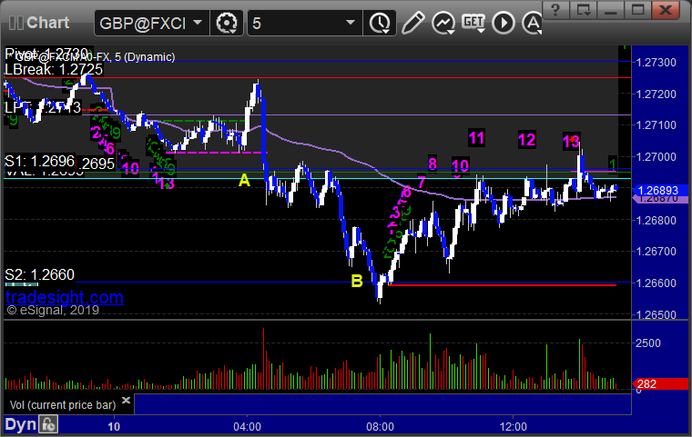This screenshot has height=437, width=692.
Task: Click the 1.26893 current price marker
Action: coord(660,190)
